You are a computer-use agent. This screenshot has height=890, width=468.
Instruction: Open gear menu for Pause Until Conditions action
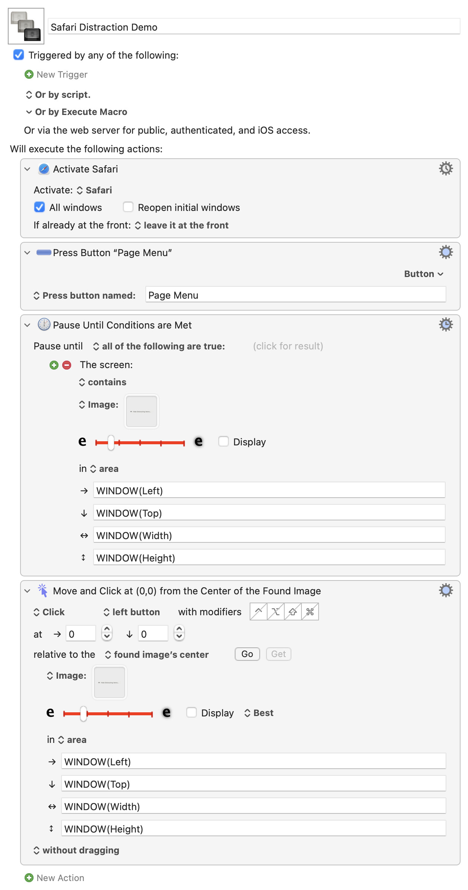[x=446, y=325]
